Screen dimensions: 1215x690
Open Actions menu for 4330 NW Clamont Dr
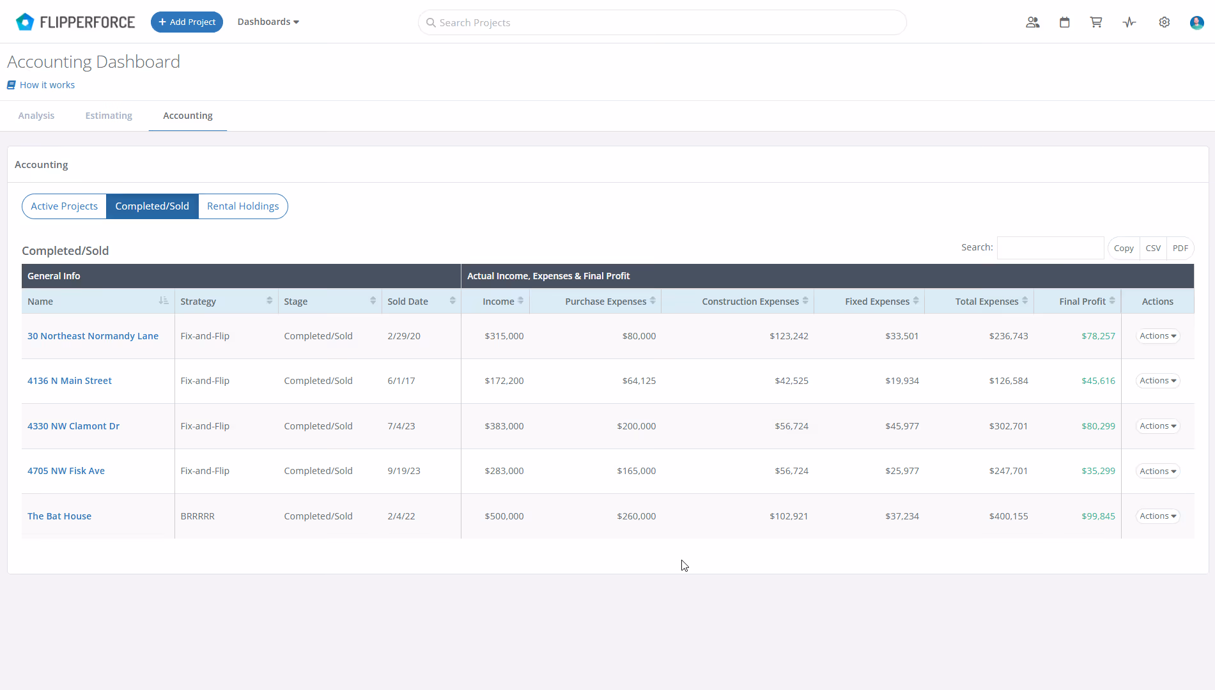coord(1157,426)
